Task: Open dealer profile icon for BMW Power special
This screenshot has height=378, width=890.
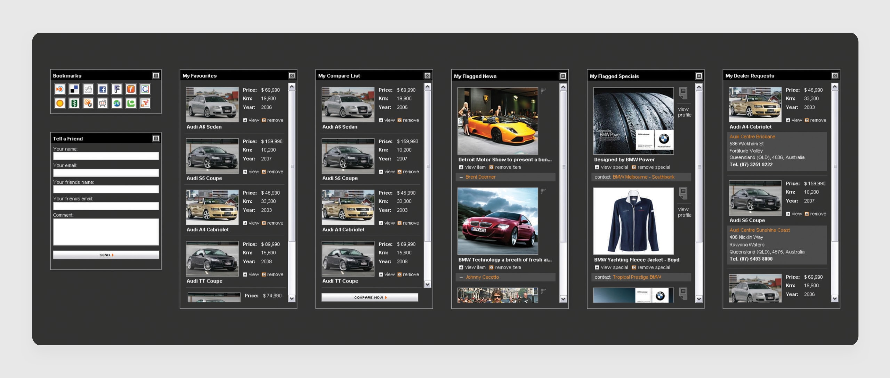Action: [x=683, y=93]
